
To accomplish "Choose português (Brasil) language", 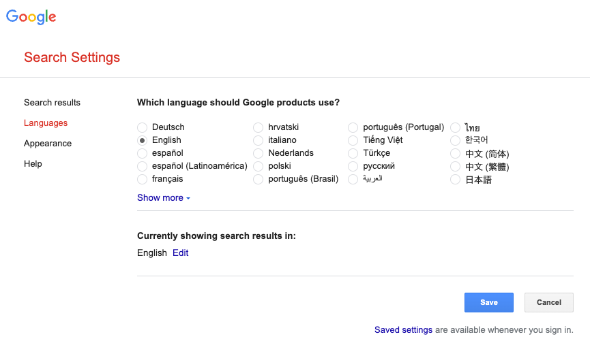I will coord(258,179).
